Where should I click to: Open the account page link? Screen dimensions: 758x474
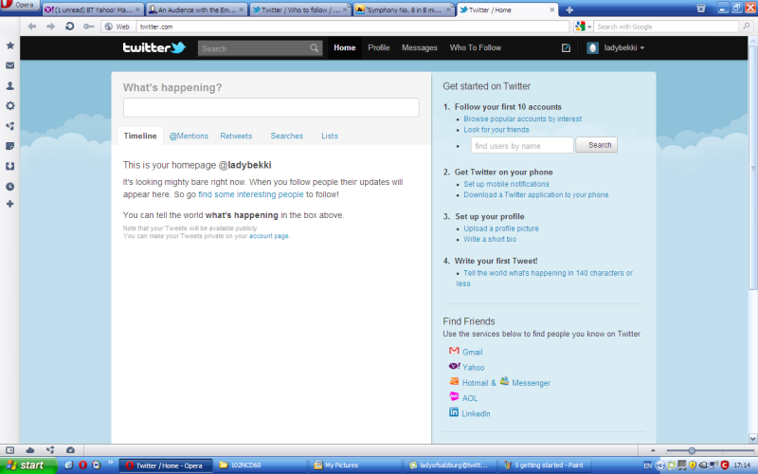[x=269, y=236]
